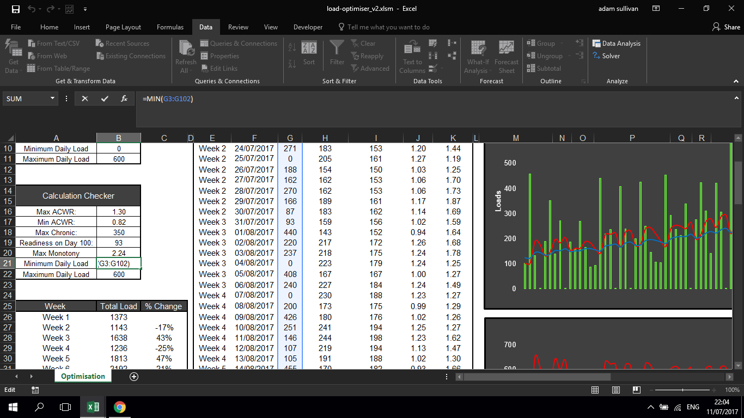Launch Google Chrome from the taskbar
Viewport: 744px width, 418px height.
(119, 407)
